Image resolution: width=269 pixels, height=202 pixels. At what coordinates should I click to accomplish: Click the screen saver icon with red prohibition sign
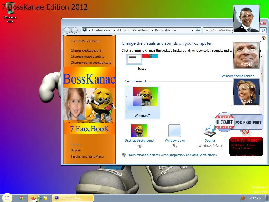point(246,133)
